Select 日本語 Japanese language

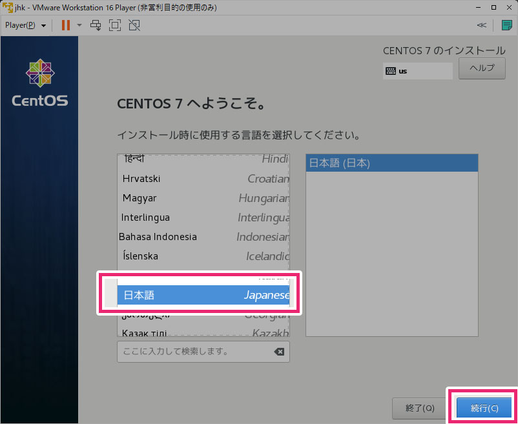click(203, 295)
